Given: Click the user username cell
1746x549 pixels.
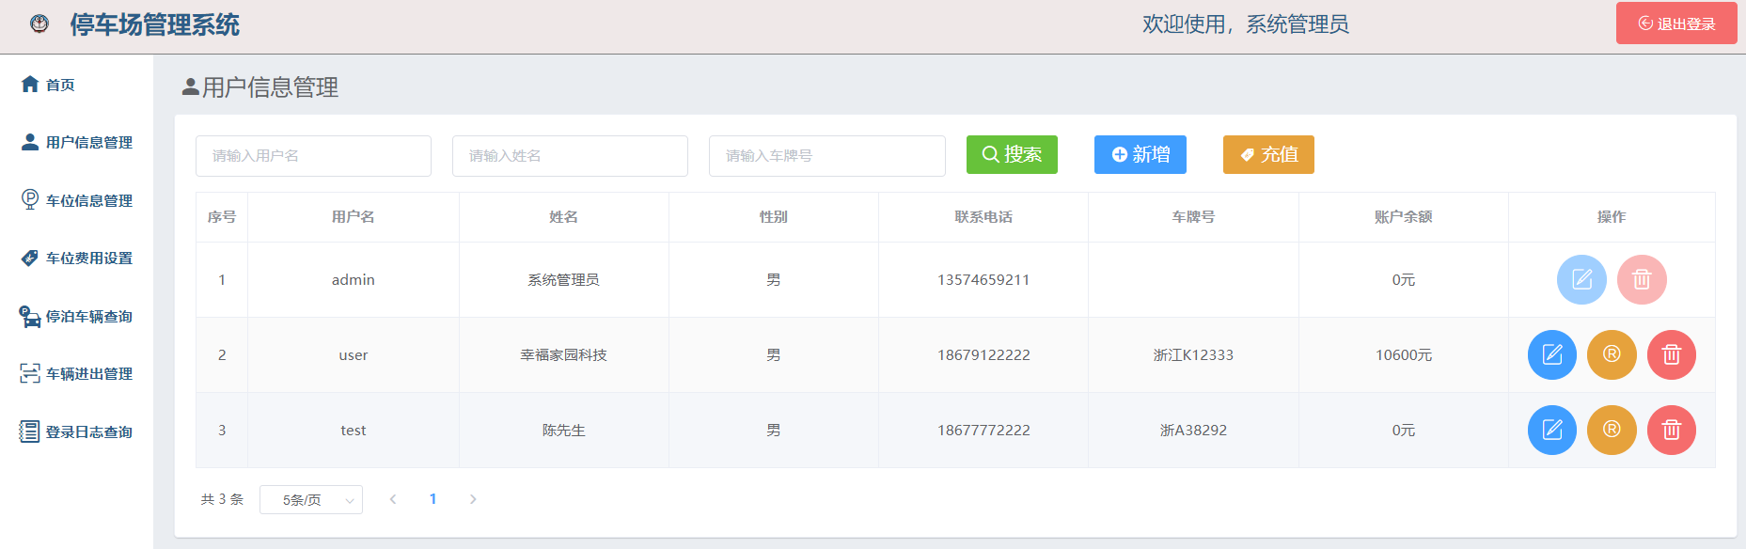Looking at the screenshot, I should (x=354, y=355).
